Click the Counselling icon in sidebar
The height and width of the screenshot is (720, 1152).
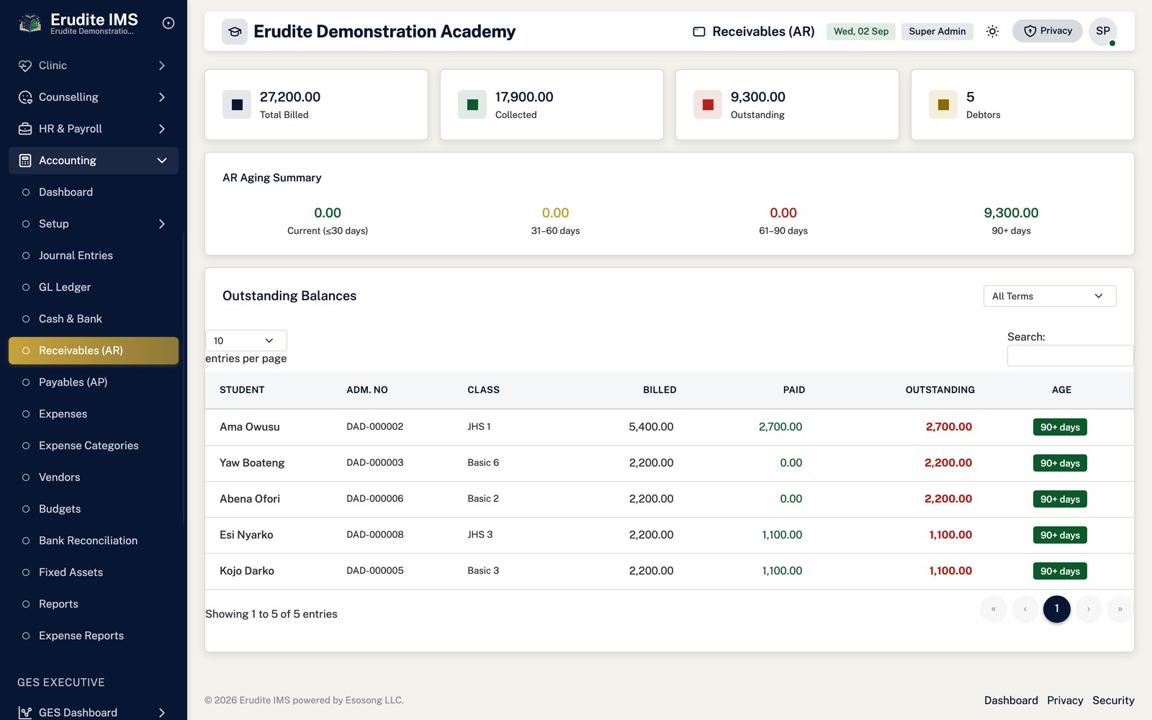[x=25, y=97]
